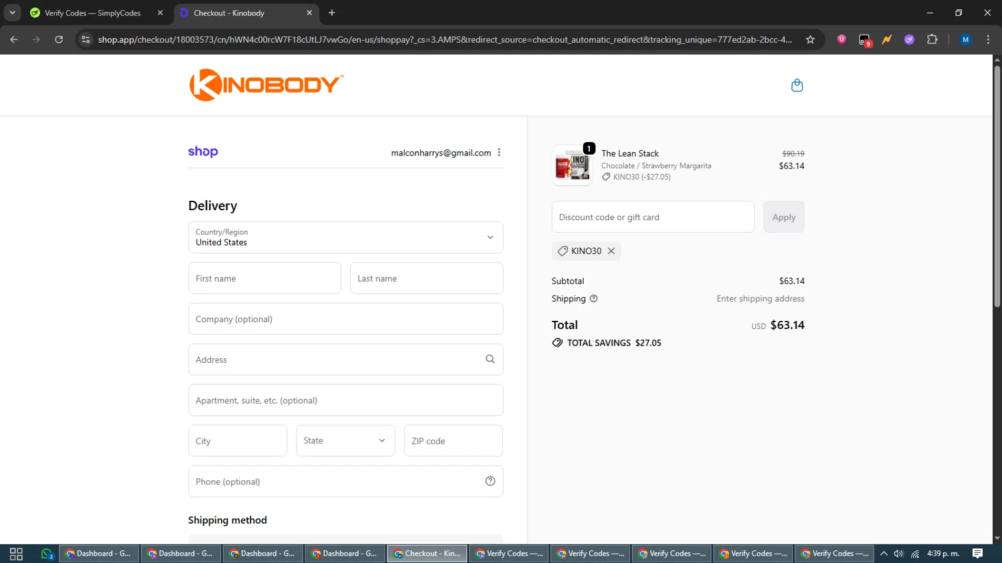Open the Chrome profile M avatar
Screen dimensions: 1002x563
pyautogui.click(x=965, y=39)
